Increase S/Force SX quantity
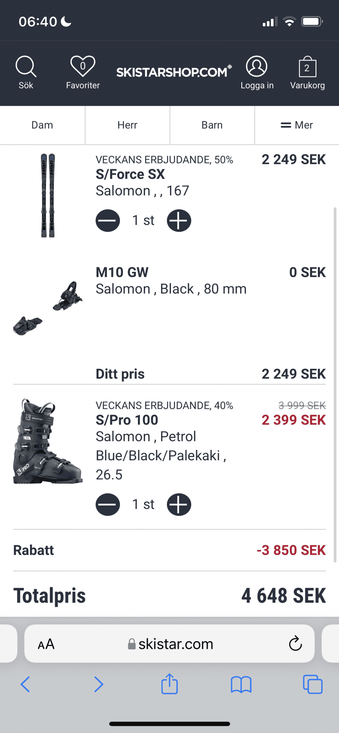Viewport: 339px width, 733px height. 179,220
